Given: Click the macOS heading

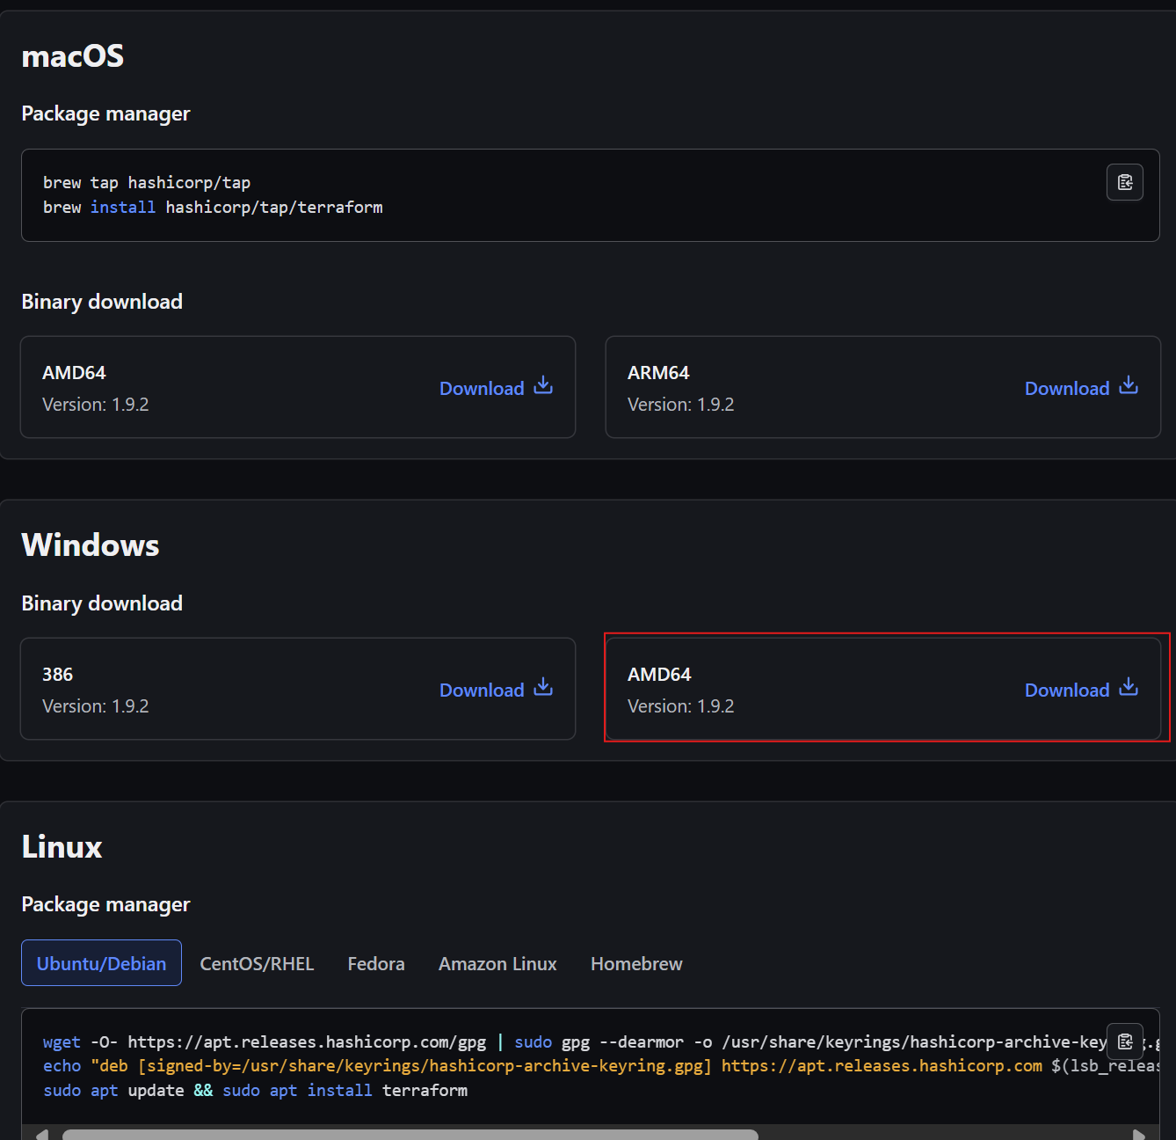Looking at the screenshot, I should point(73,55).
